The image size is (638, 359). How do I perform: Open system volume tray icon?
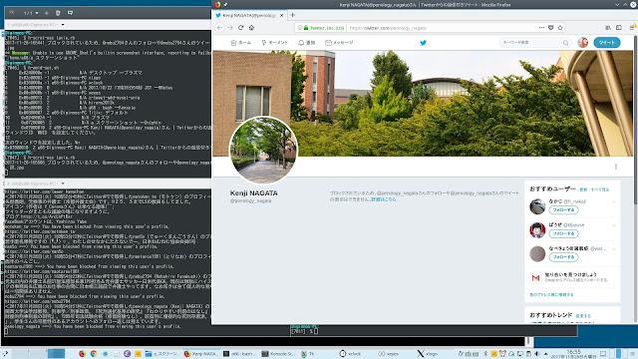point(537,354)
